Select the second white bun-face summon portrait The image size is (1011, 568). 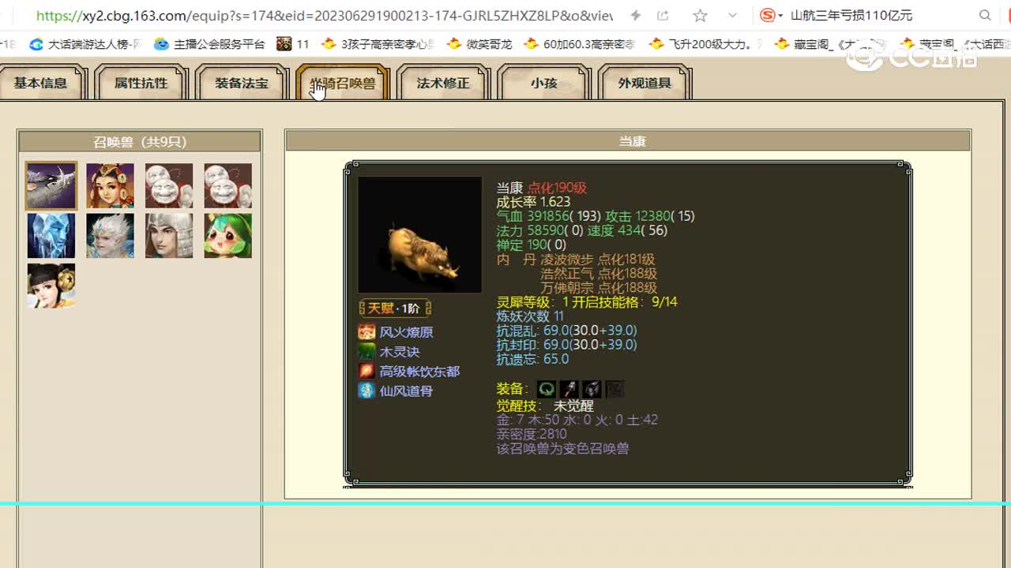pyautogui.click(x=228, y=186)
